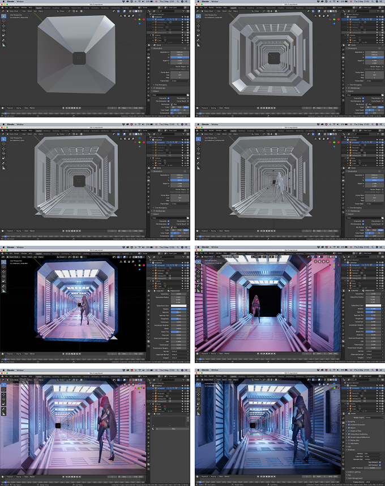The image size is (385, 486).
Task: Disable the Soft Shadows checkbox
Action: coord(380,465)
